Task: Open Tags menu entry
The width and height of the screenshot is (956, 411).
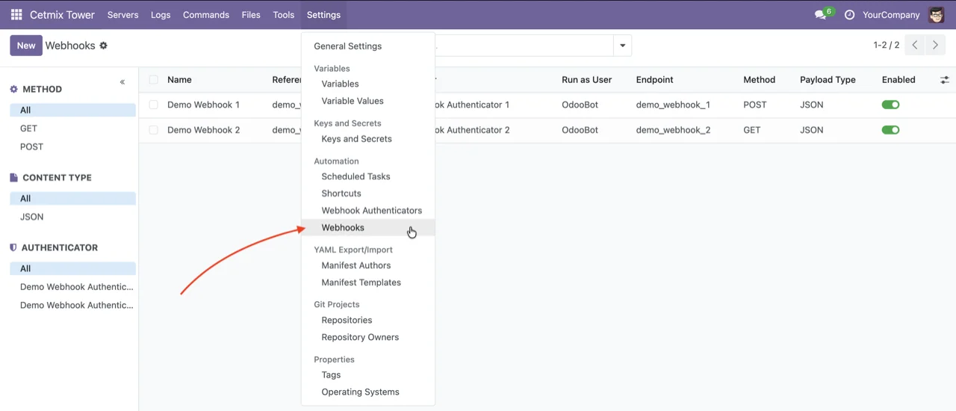Action: point(367,375)
